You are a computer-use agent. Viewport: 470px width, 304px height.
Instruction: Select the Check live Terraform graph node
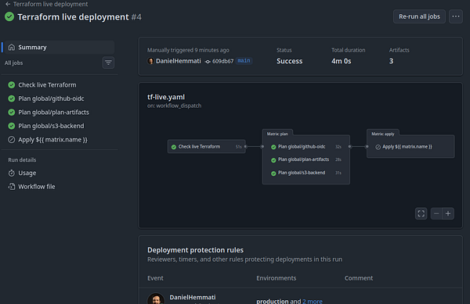(207, 146)
